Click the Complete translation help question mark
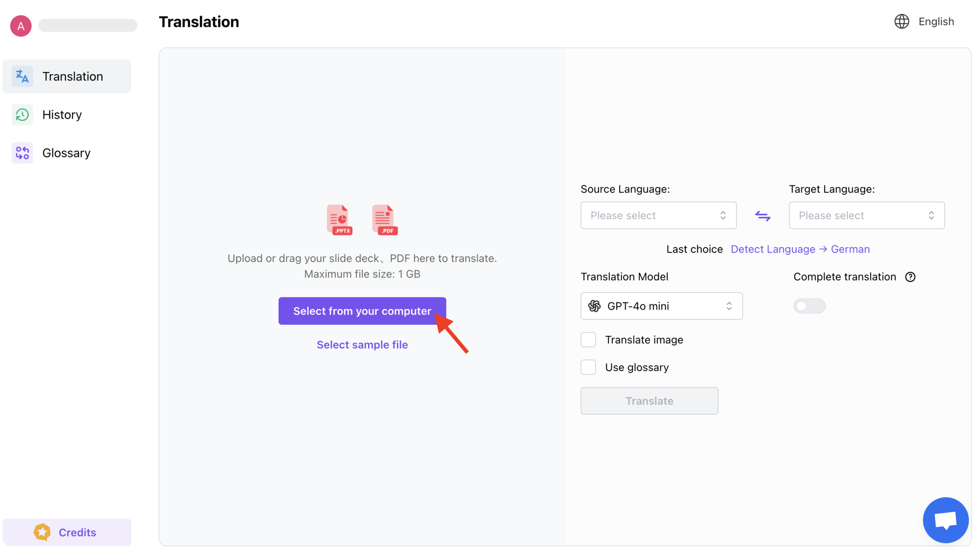Viewport: 976px width, 550px height. coord(910,277)
